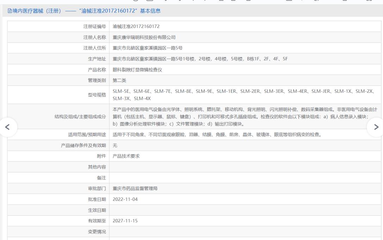Click the 产品储存条件及有效期 label
Screen dimensions: 383x240
click(84, 145)
